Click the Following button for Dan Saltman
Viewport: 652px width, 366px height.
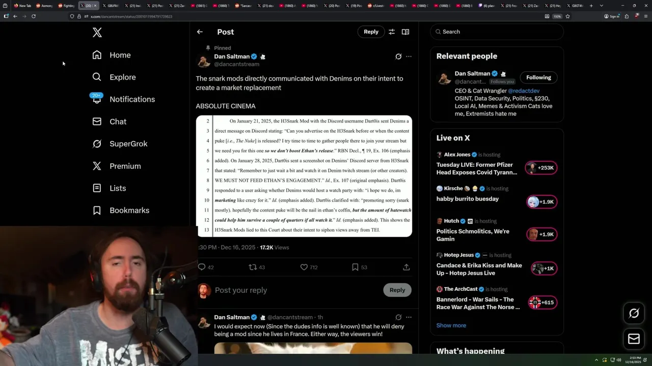point(538,77)
